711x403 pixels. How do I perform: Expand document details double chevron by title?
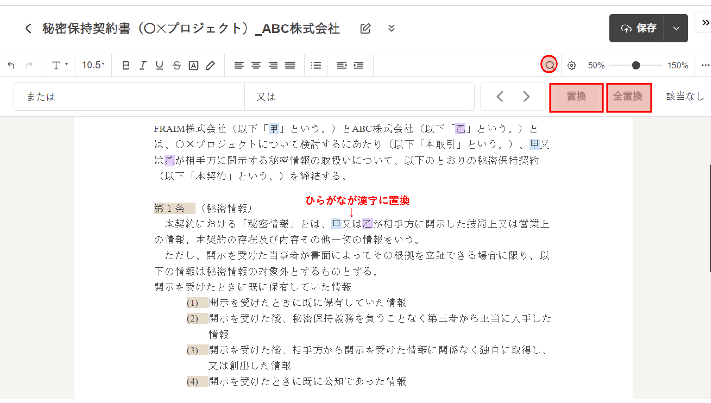click(x=391, y=28)
